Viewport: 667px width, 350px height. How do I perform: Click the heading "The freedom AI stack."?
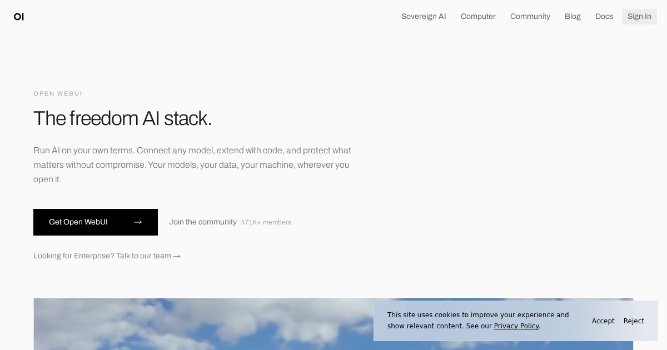pyautogui.click(x=122, y=118)
